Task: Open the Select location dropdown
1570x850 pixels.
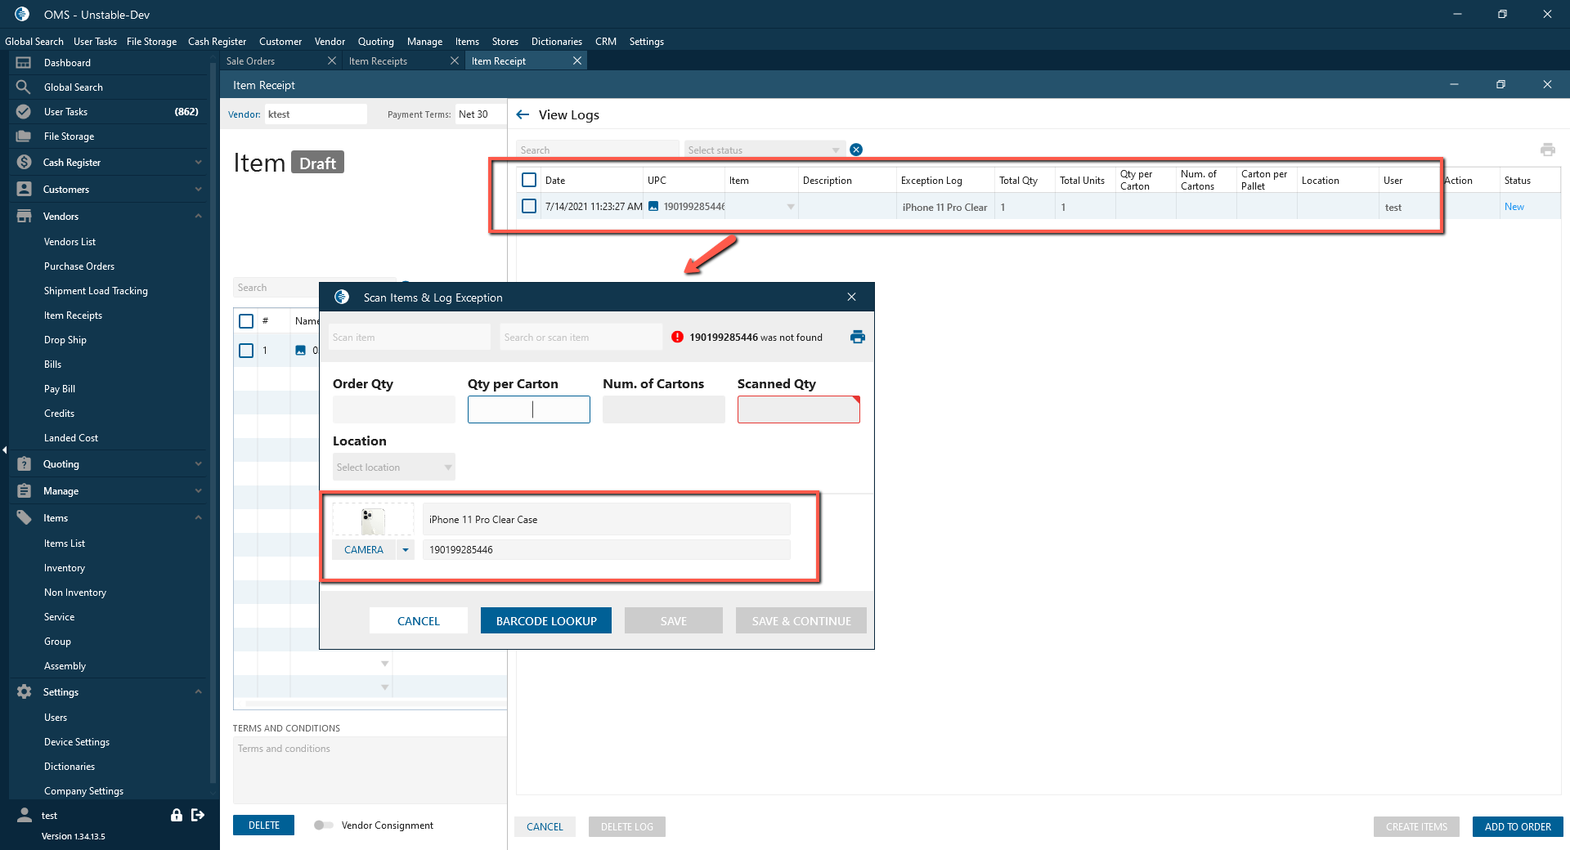Action: 394,467
